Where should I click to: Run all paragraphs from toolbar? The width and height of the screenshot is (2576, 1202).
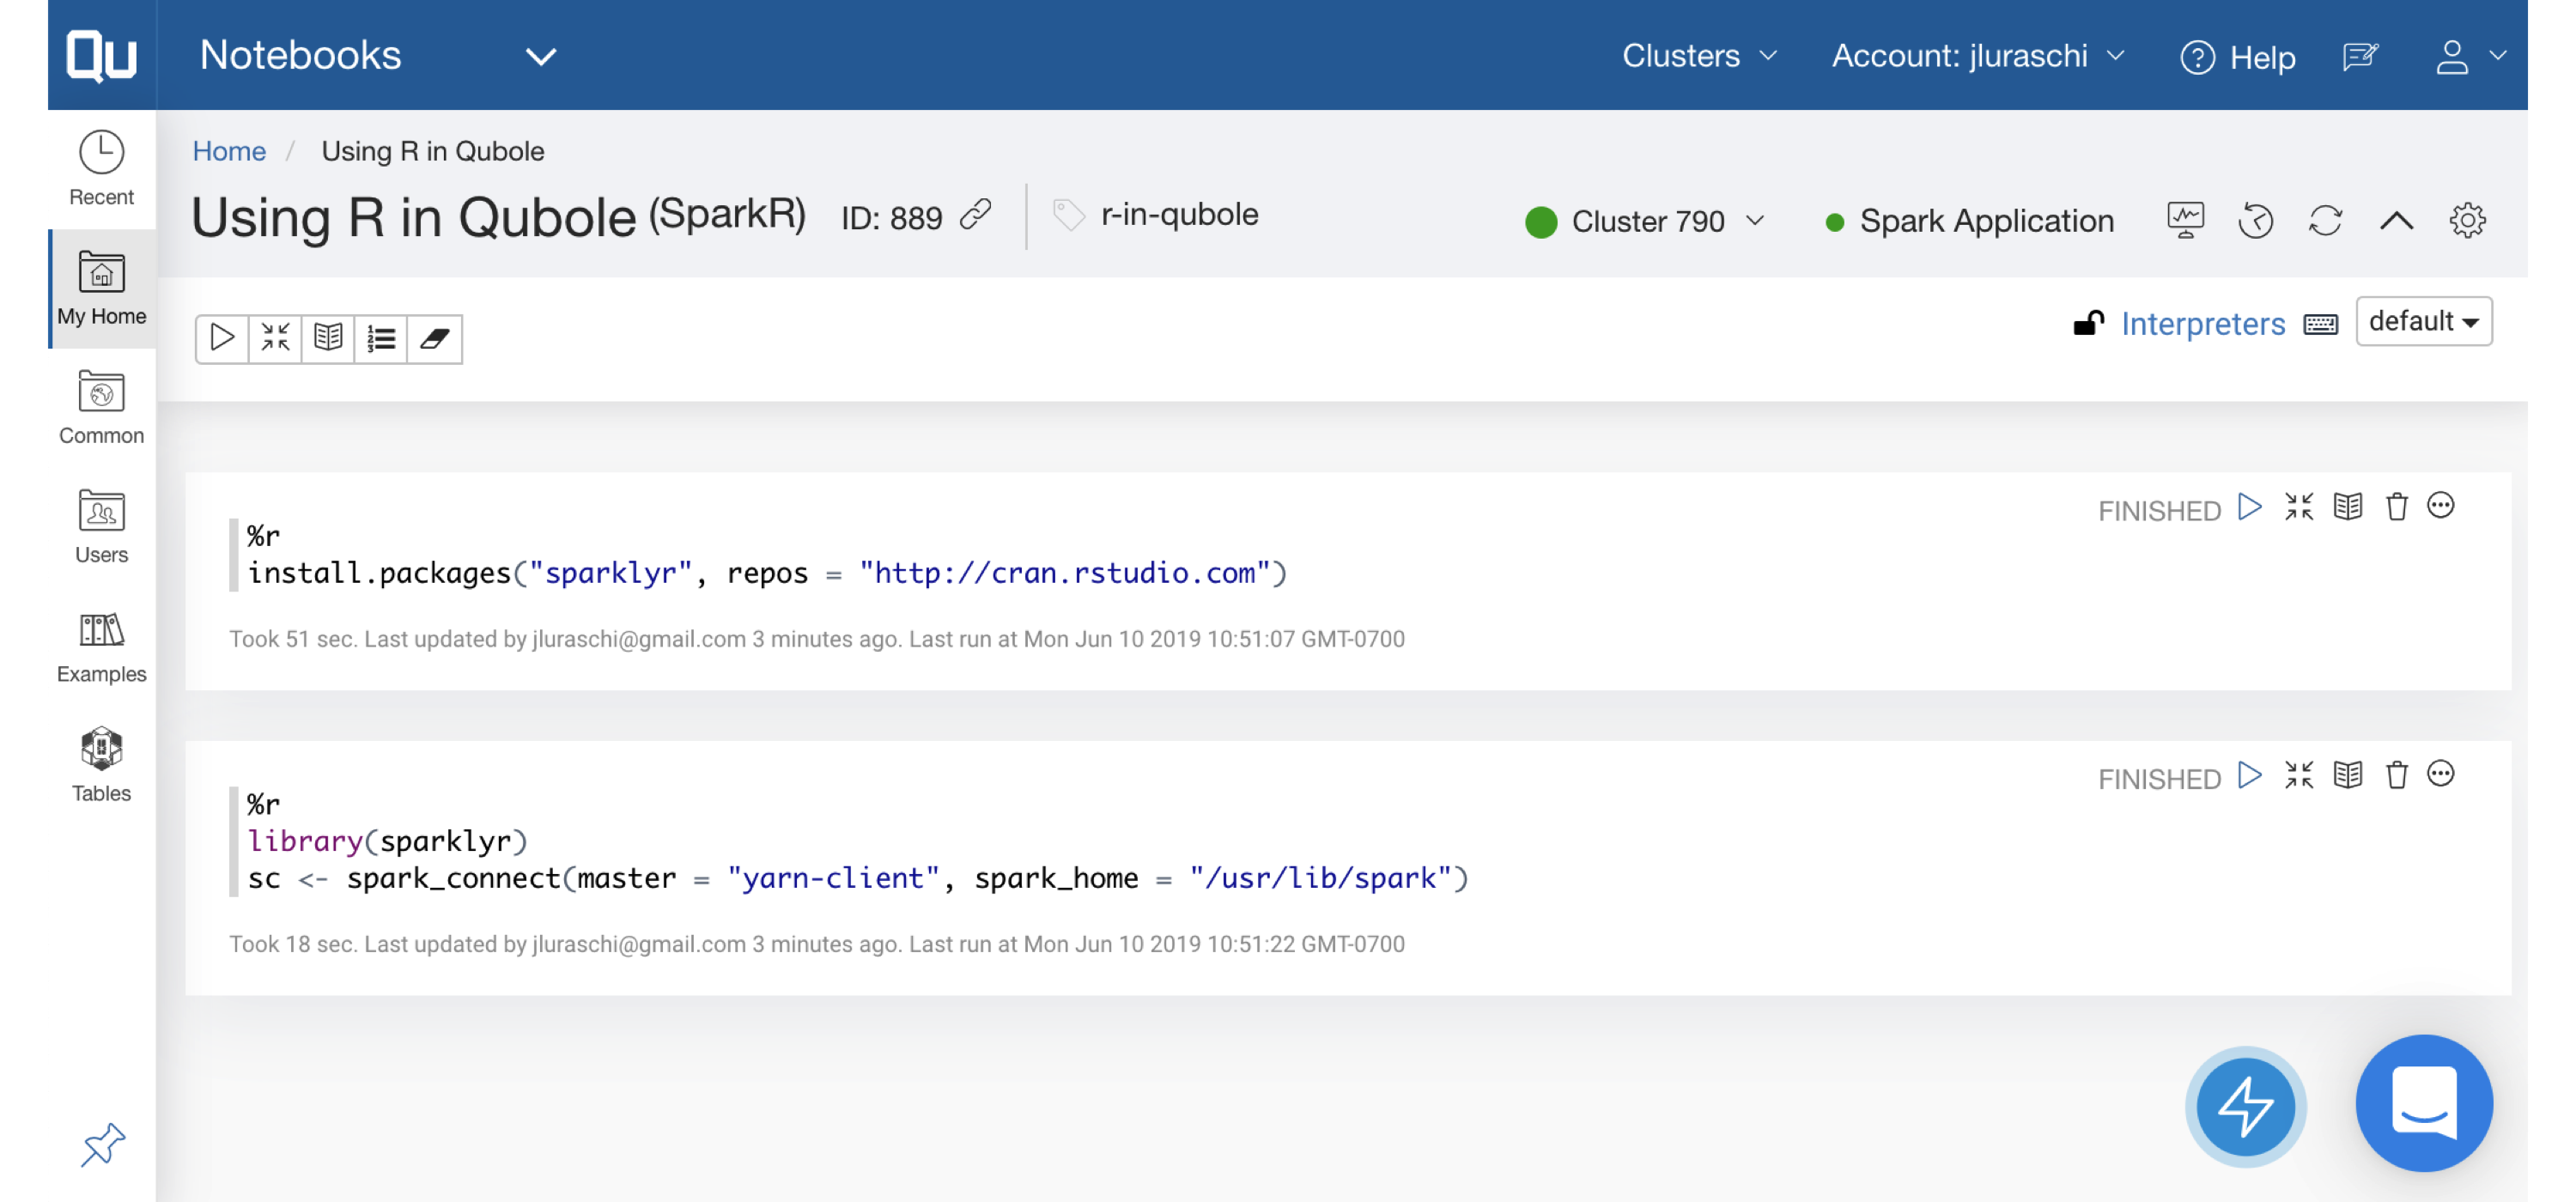pyautogui.click(x=222, y=338)
